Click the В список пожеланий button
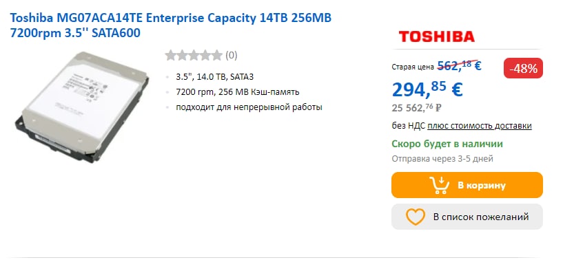 pyautogui.click(x=467, y=217)
